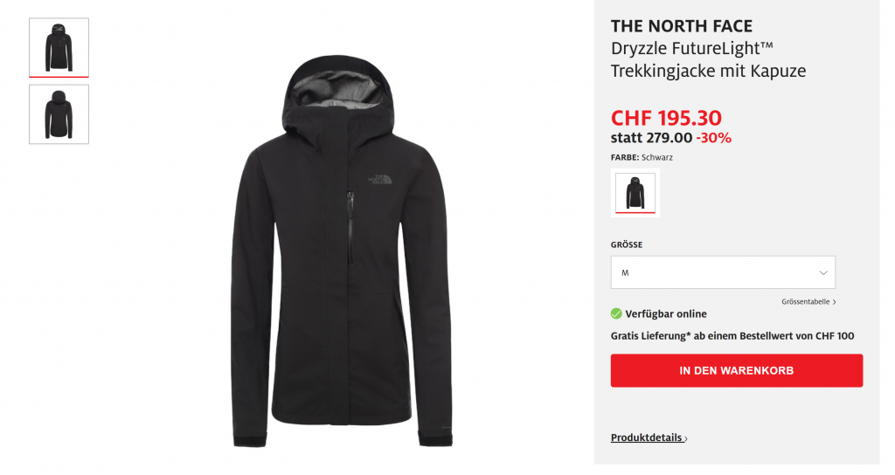Click the chest zipper on the jacket image
Image resolution: width=895 pixels, height=475 pixels.
pos(350,228)
